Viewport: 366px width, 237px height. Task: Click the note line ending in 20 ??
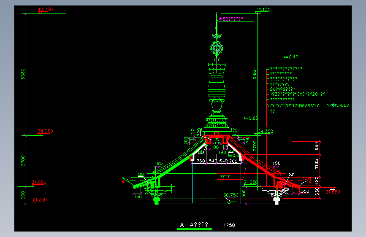298,94
